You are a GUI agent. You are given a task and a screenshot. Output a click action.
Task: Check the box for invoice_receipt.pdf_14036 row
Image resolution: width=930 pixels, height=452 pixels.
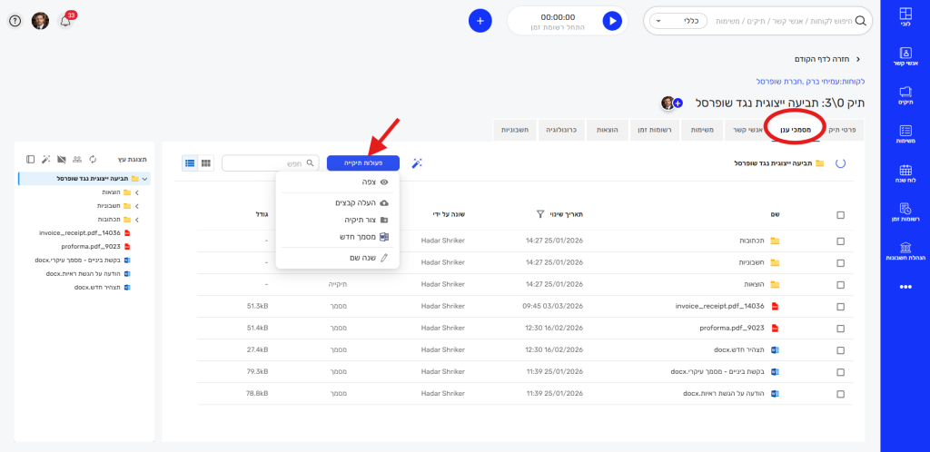click(840, 306)
